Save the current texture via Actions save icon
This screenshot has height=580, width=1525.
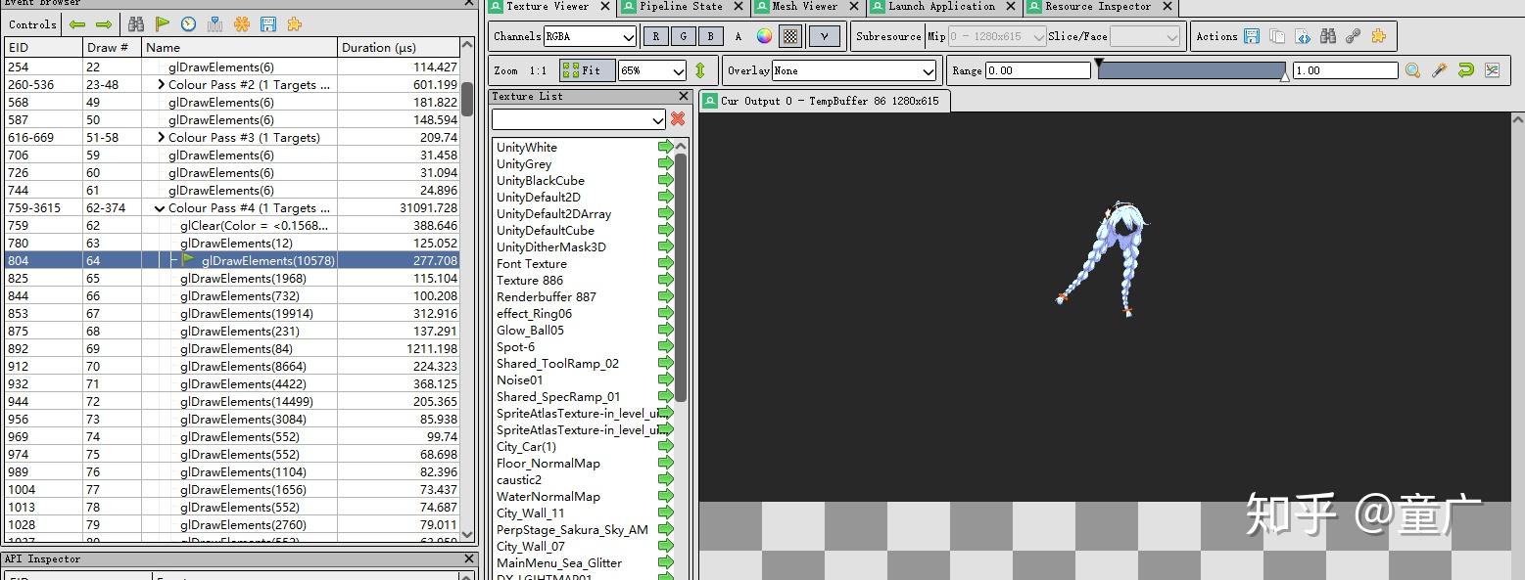(1252, 35)
